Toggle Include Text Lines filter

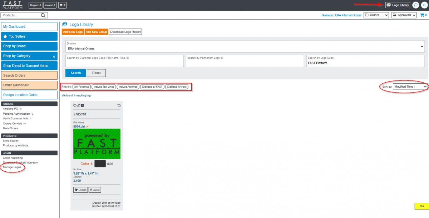tap(104, 87)
